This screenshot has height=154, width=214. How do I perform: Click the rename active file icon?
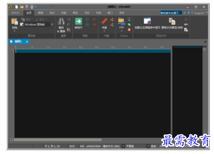[x=186, y=24]
